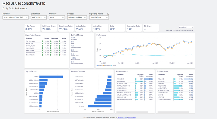217x119 pixels.
Task: Open the Reporting Period Year-To-Date dropdown
Action: (99, 18)
